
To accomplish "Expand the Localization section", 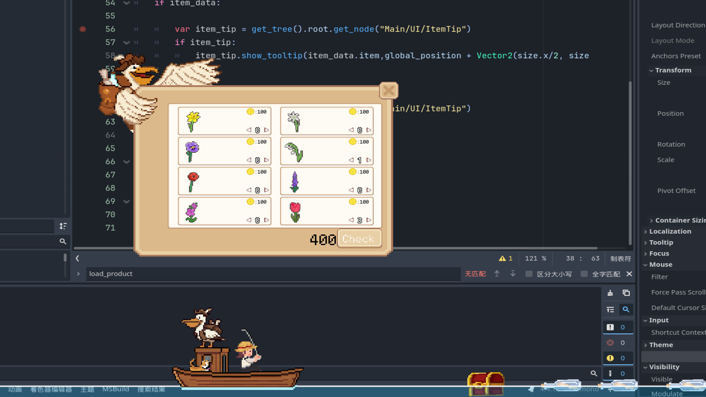I will click(670, 231).
